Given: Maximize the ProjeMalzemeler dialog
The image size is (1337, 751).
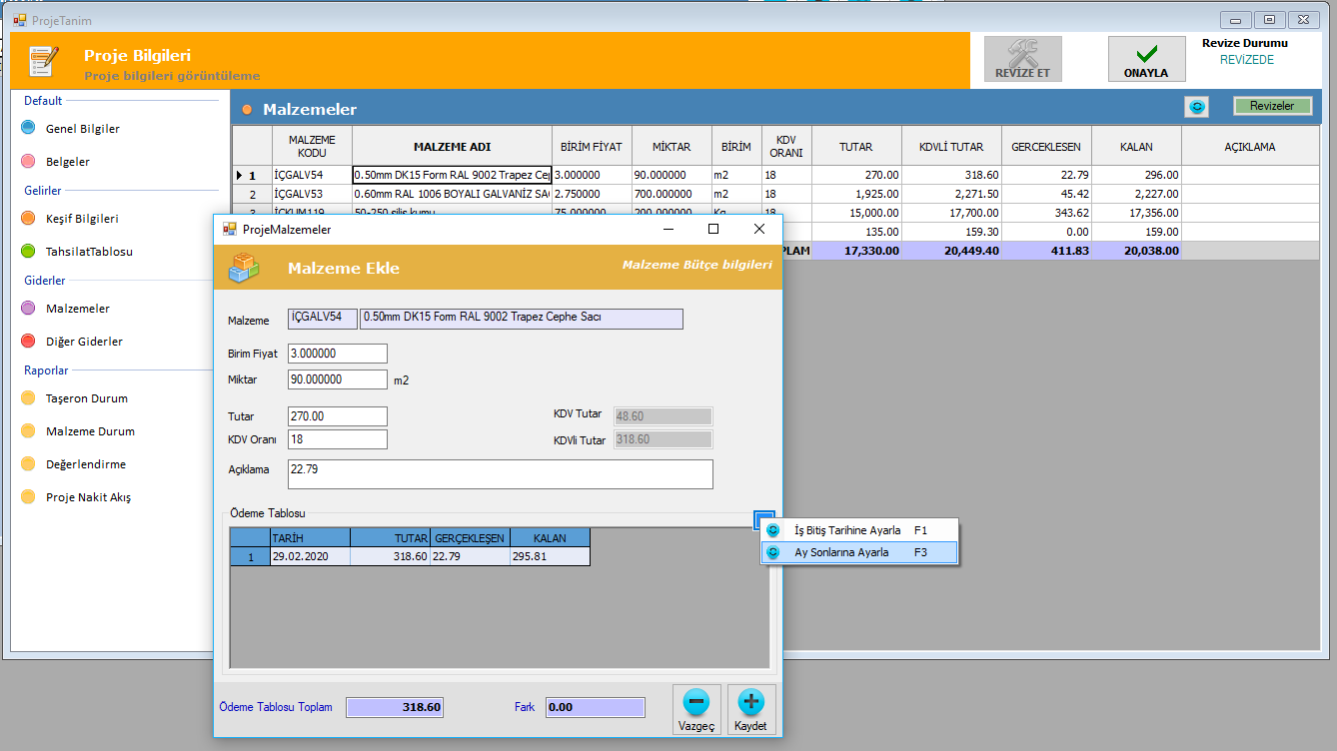Looking at the screenshot, I should point(713,229).
